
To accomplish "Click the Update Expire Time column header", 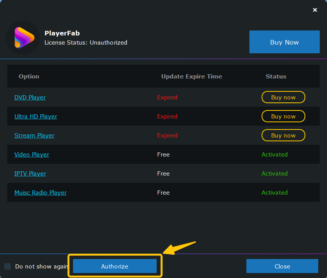I will click(x=192, y=77).
